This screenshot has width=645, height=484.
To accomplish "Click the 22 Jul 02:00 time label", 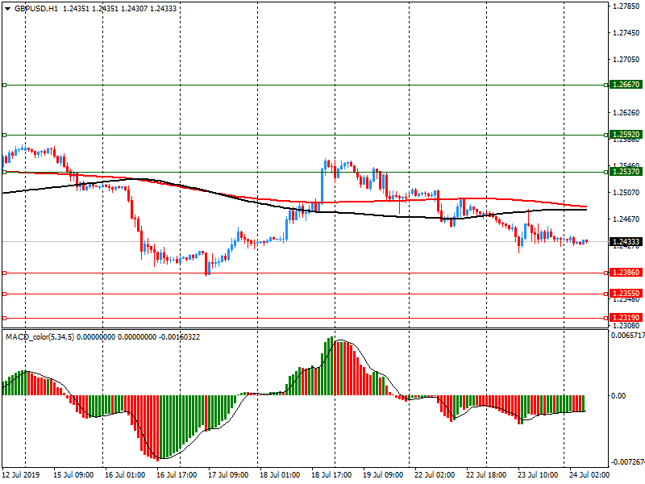I will pos(435,474).
